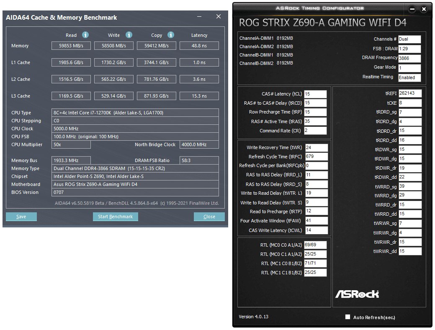
Task: Click the Memory Latency value 48.8 ns
Action: coord(199,46)
